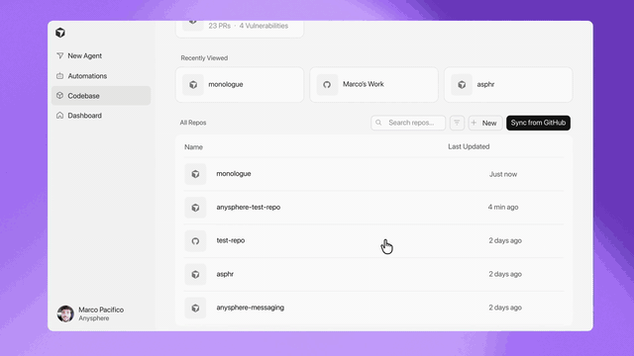Click the cube icon beside monologue row
The height and width of the screenshot is (356, 634).
click(x=195, y=174)
